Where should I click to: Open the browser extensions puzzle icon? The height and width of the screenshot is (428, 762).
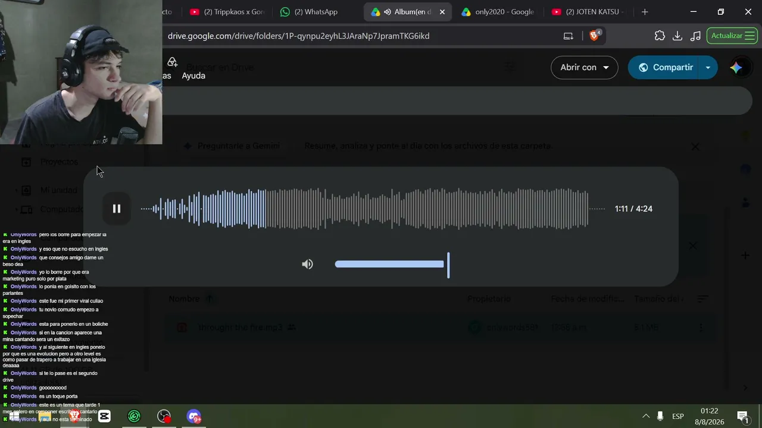[x=660, y=36]
